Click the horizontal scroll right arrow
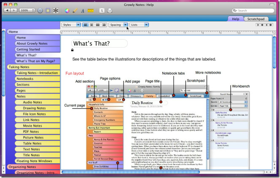 coord(271,172)
